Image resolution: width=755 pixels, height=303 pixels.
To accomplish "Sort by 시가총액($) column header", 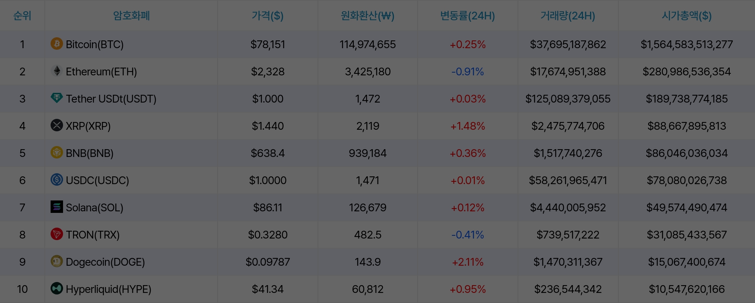I will (687, 16).
